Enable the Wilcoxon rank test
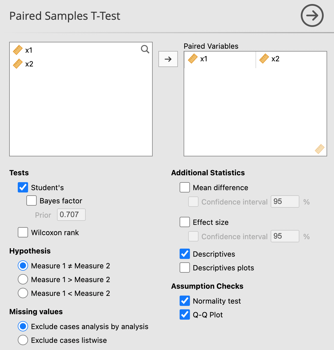Viewport: 334px width, 350px height. coord(23,232)
